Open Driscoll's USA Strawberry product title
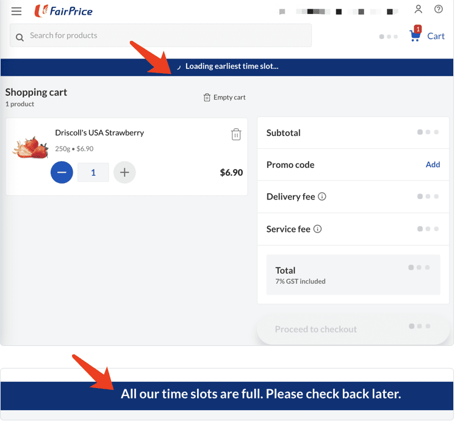The height and width of the screenshot is (421, 460). 99,133
